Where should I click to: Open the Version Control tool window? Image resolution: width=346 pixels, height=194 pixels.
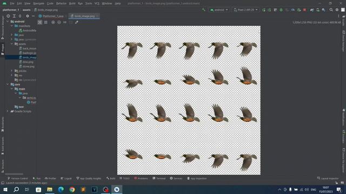(18, 178)
